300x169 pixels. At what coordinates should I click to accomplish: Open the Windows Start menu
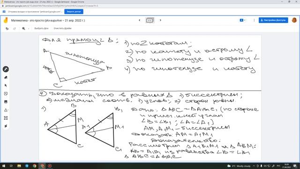[x=3, y=166]
